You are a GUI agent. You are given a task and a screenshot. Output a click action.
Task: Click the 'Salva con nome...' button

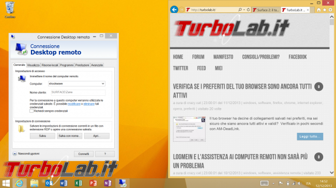(69, 136)
